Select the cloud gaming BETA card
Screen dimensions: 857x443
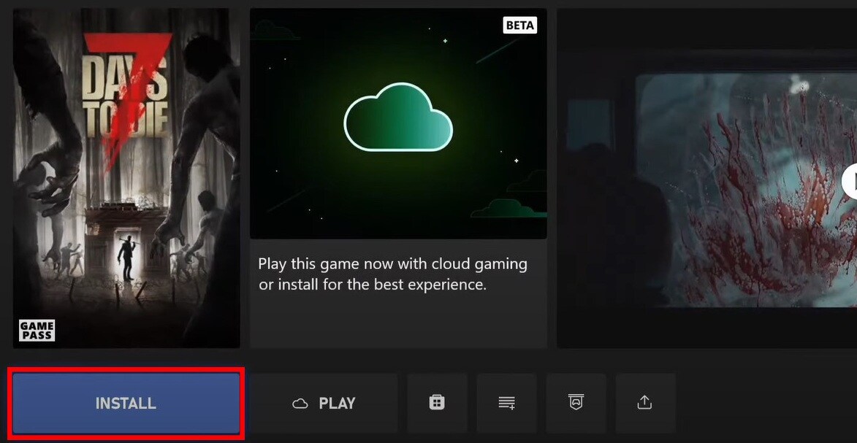point(398,178)
